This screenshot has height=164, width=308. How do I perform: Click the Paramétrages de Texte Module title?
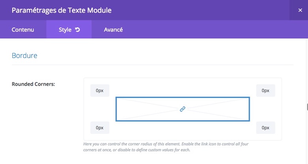(x=62, y=10)
